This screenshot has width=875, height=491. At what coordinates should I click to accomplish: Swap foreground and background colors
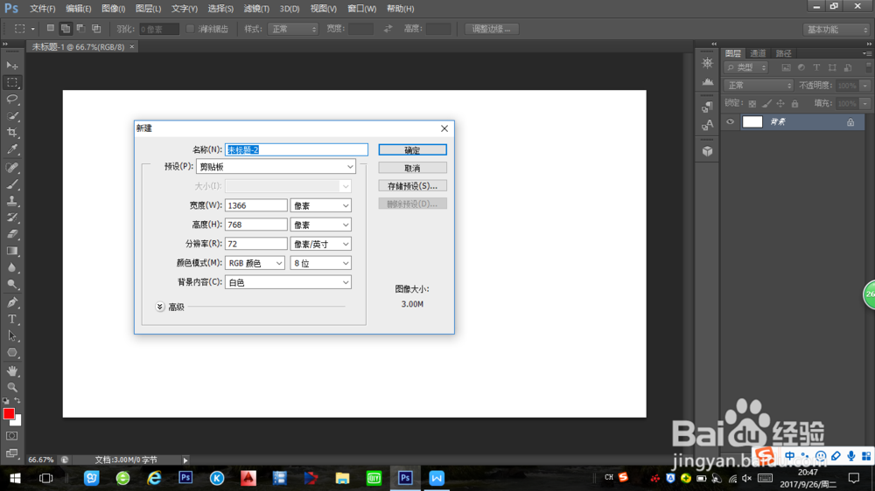[x=17, y=401]
